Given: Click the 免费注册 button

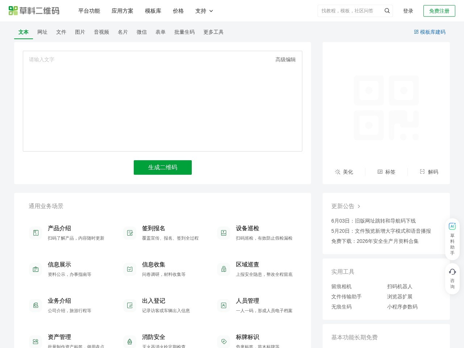Looking at the screenshot, I should [x=439, y=11].
